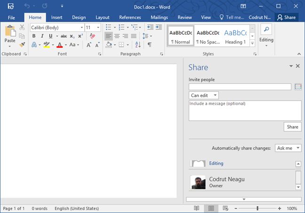Switch to the Design tab
This screenshot has width=305, height=213.
79,17
